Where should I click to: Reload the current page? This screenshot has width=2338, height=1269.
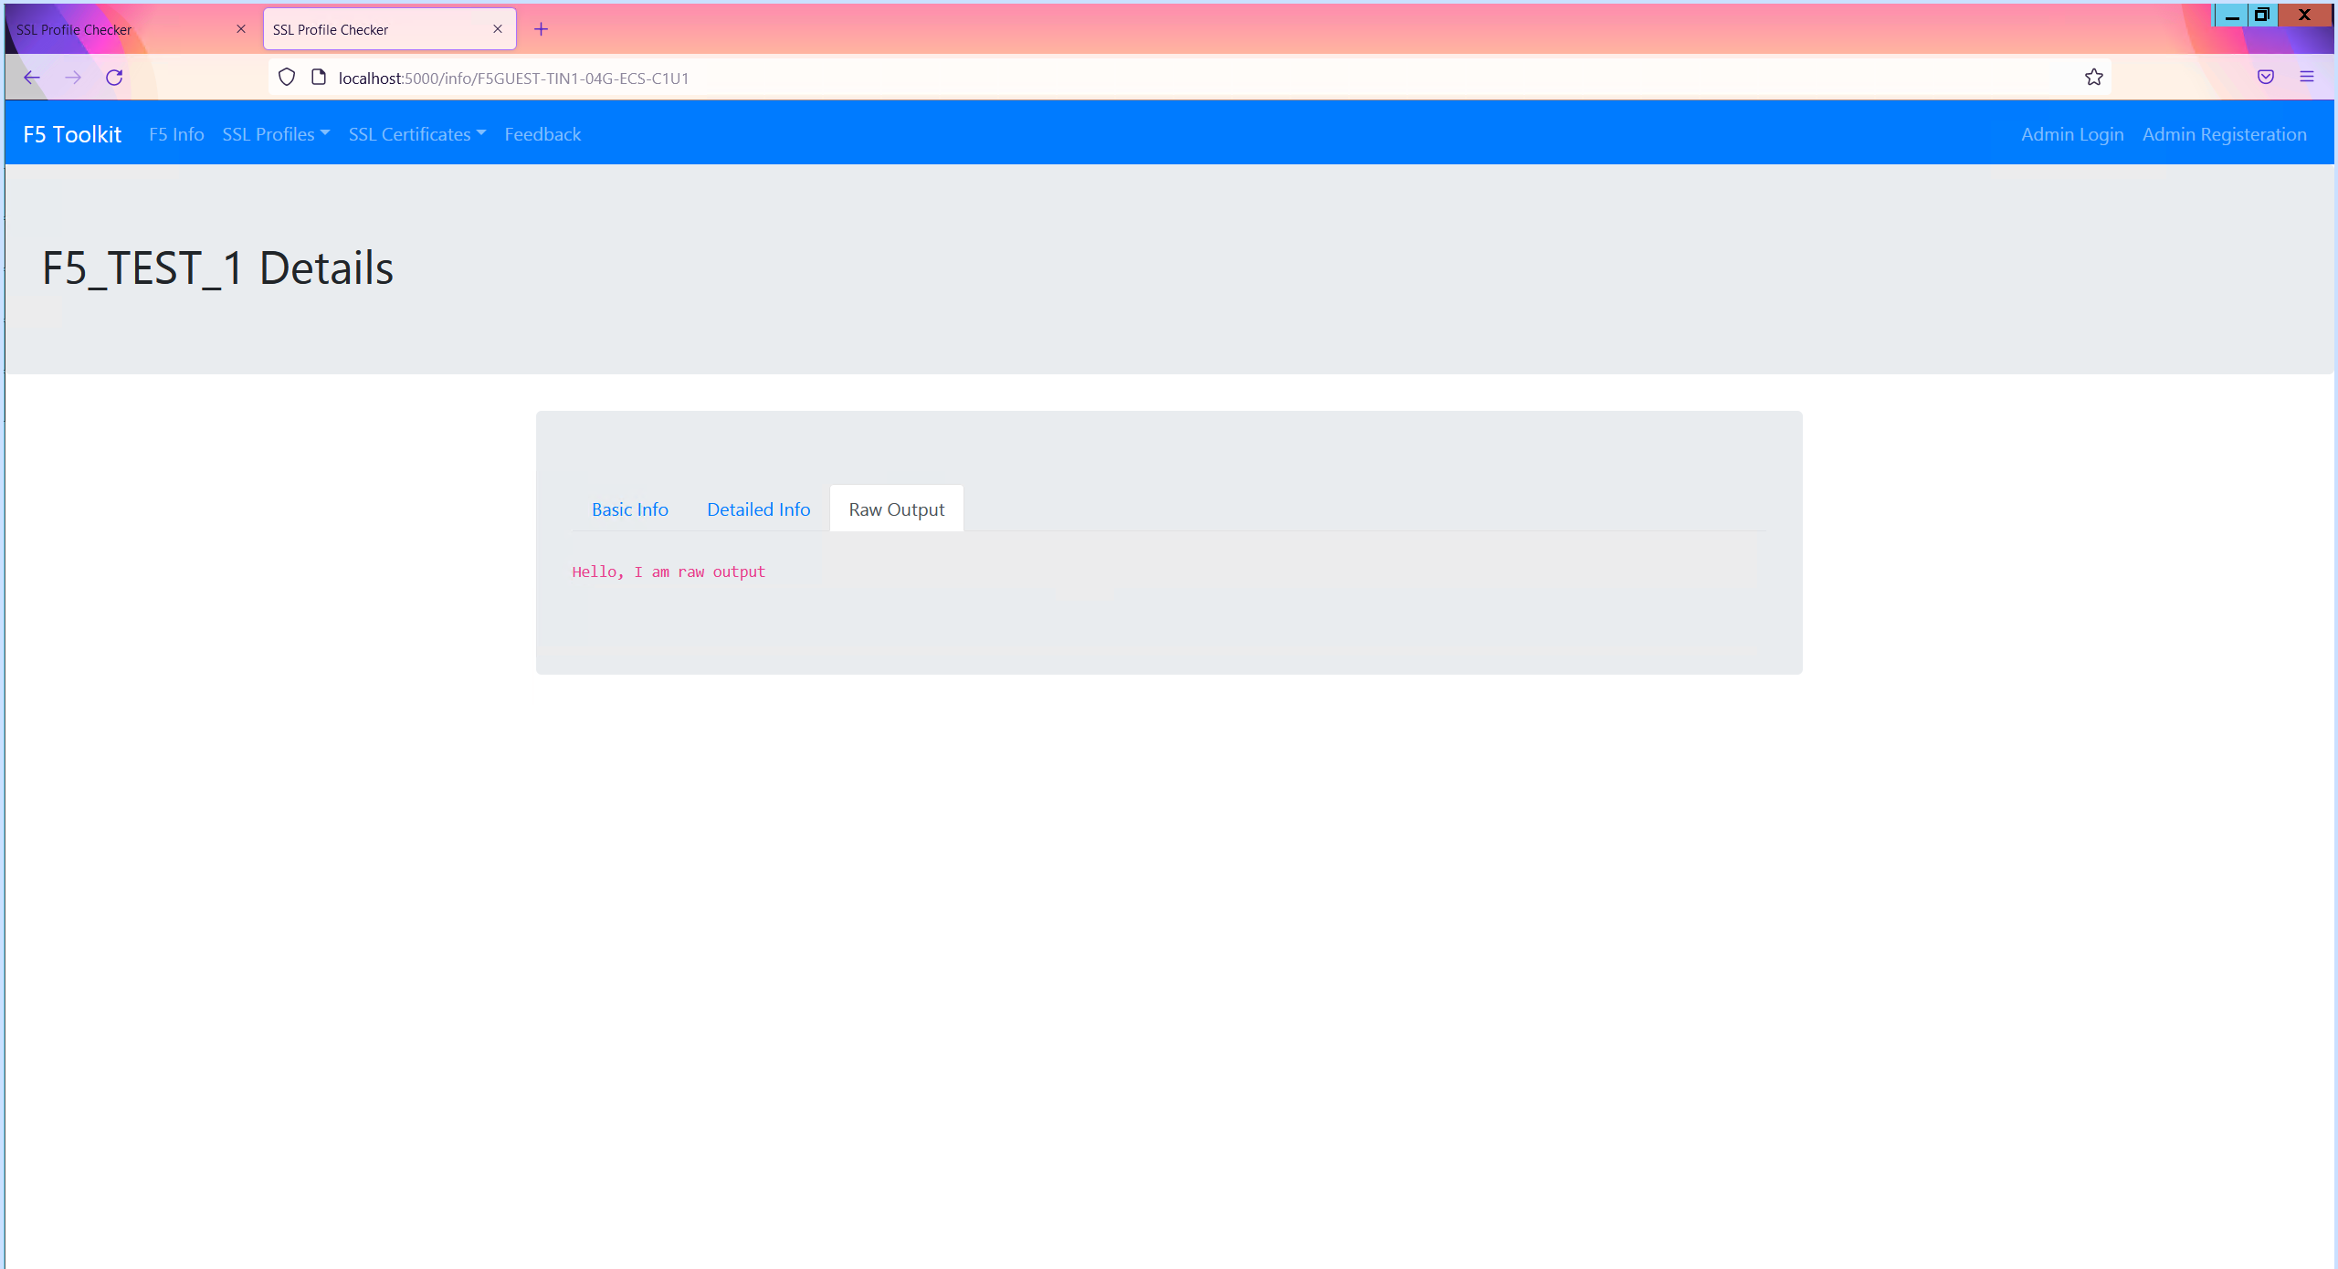pos(114,78)
